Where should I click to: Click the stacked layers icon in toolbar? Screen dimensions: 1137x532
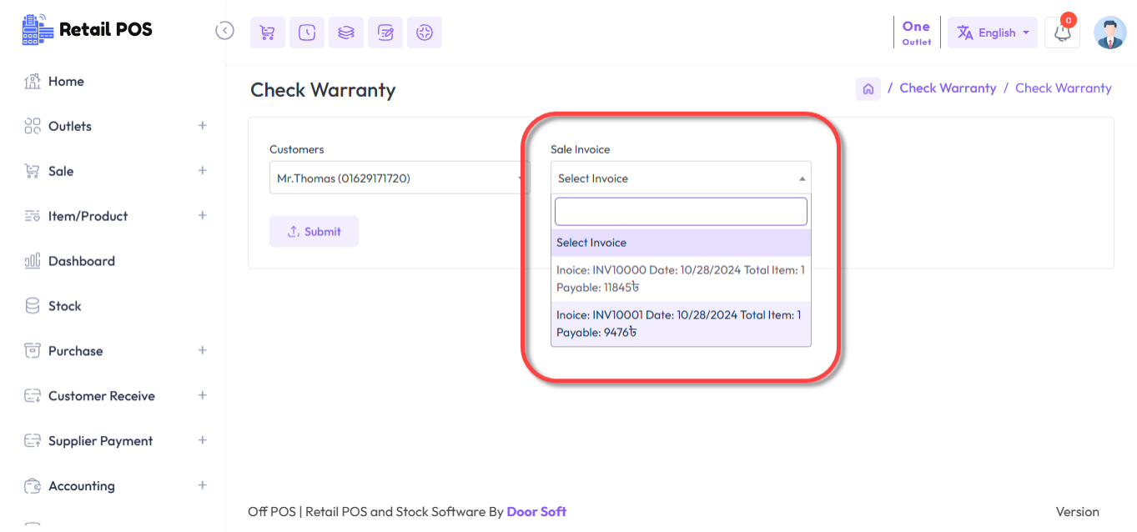coord(346,33)
